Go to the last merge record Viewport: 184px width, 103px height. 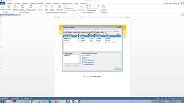98,6
